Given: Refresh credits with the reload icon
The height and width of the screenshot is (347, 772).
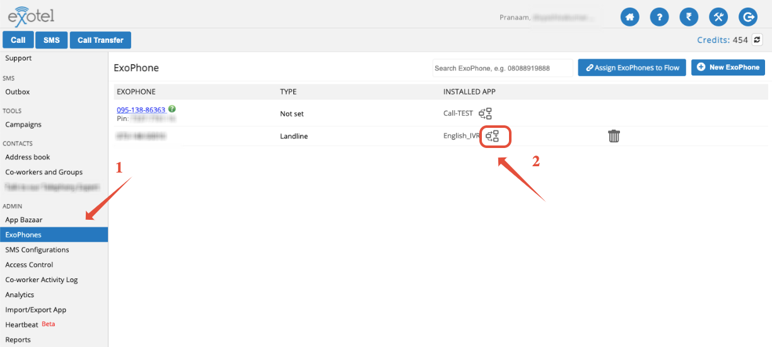Looking at the screenshot, I should click(757, 40).
